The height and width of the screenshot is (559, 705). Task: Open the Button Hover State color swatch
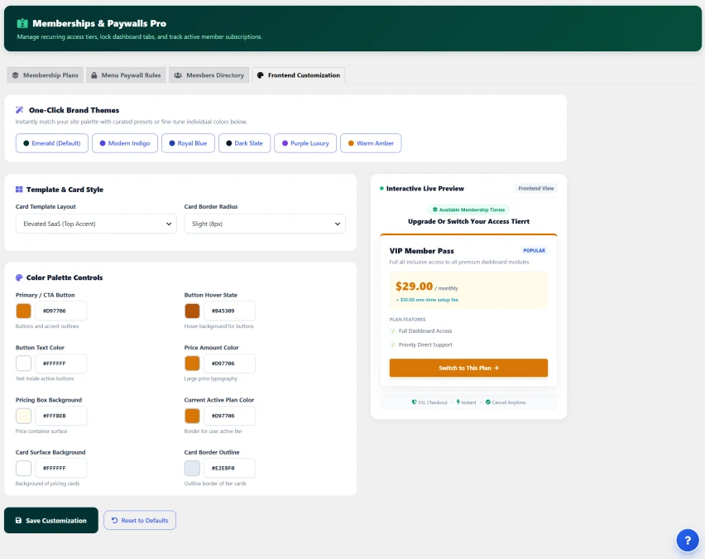coord(192,311)
